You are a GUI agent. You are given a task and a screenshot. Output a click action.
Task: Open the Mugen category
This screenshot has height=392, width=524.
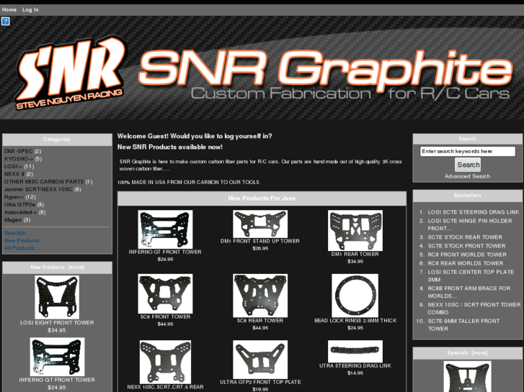tap(13, 220)
